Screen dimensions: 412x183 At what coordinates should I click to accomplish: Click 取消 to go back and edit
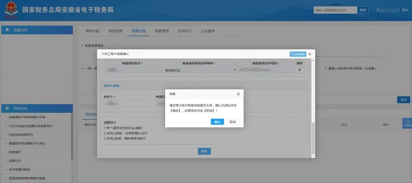point(232,122)
